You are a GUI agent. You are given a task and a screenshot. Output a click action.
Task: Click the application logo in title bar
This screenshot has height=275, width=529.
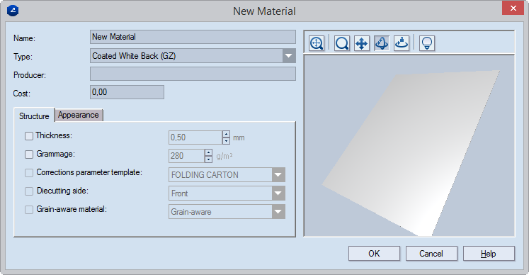(13, 11)
